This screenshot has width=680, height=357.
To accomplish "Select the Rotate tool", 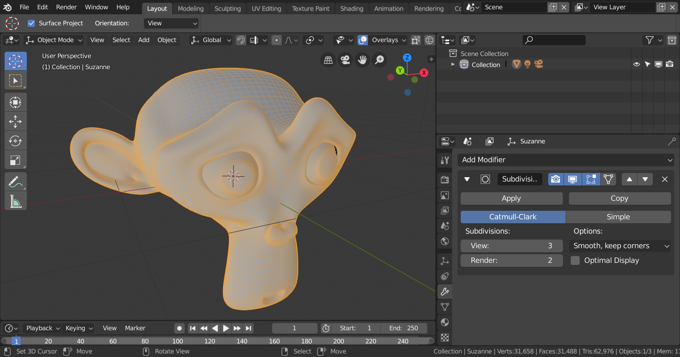I will [15, 141].
